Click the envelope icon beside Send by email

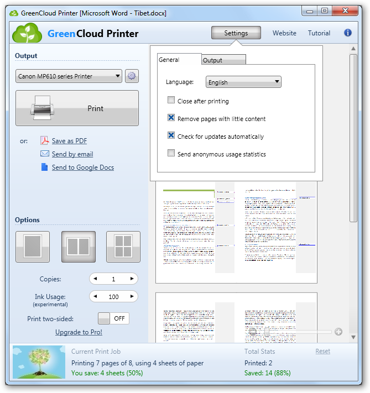pyautogui.click(x=45, y=154)
